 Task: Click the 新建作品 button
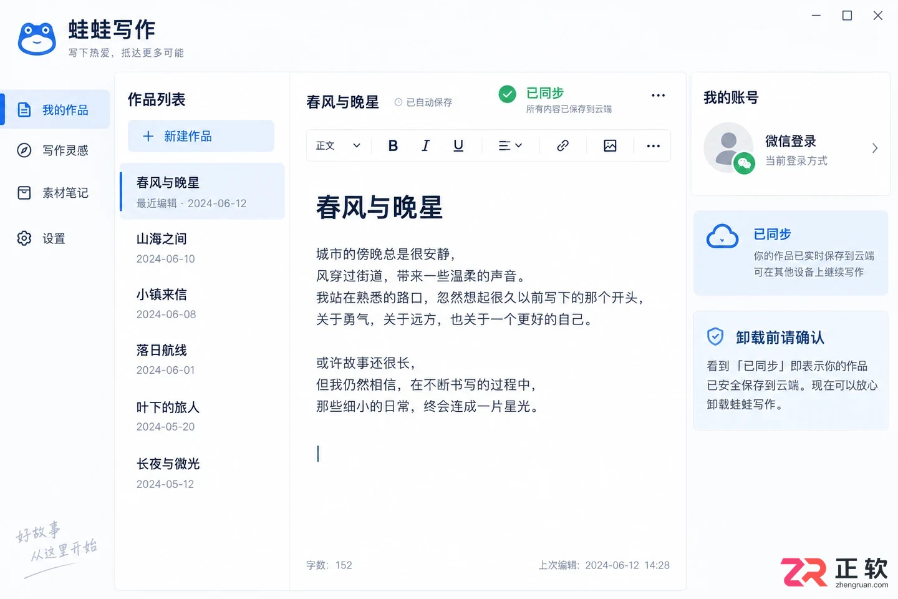coord(201,136)
